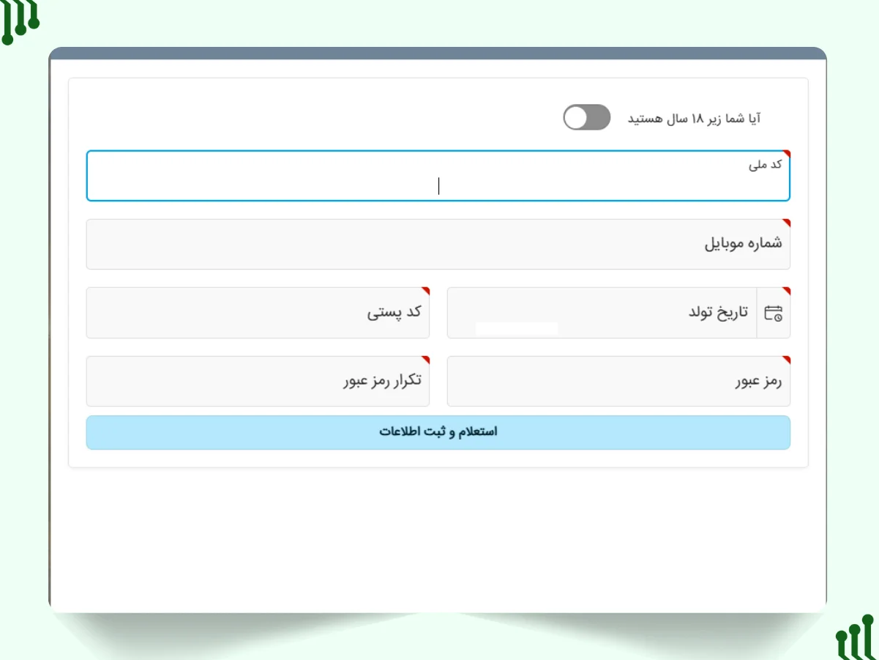Click red required marker on شماره موبایل field
The image size is (879, 660).
tap(787, 223)
